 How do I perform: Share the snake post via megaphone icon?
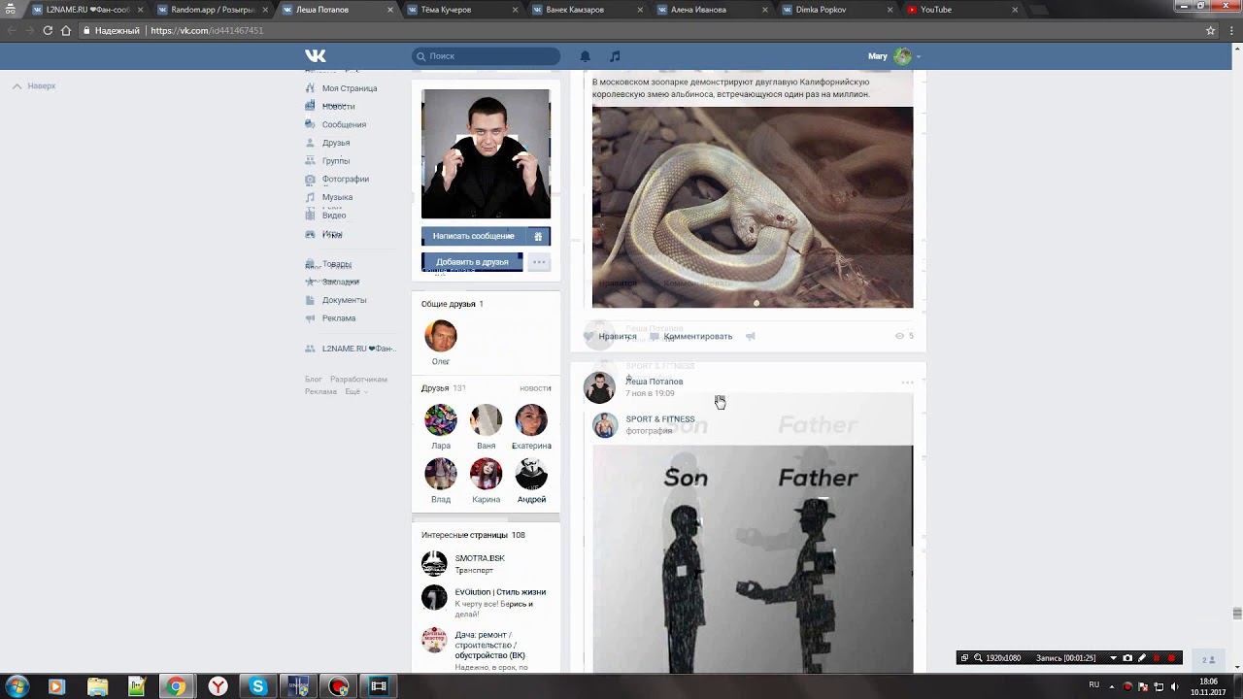point(751,336)
